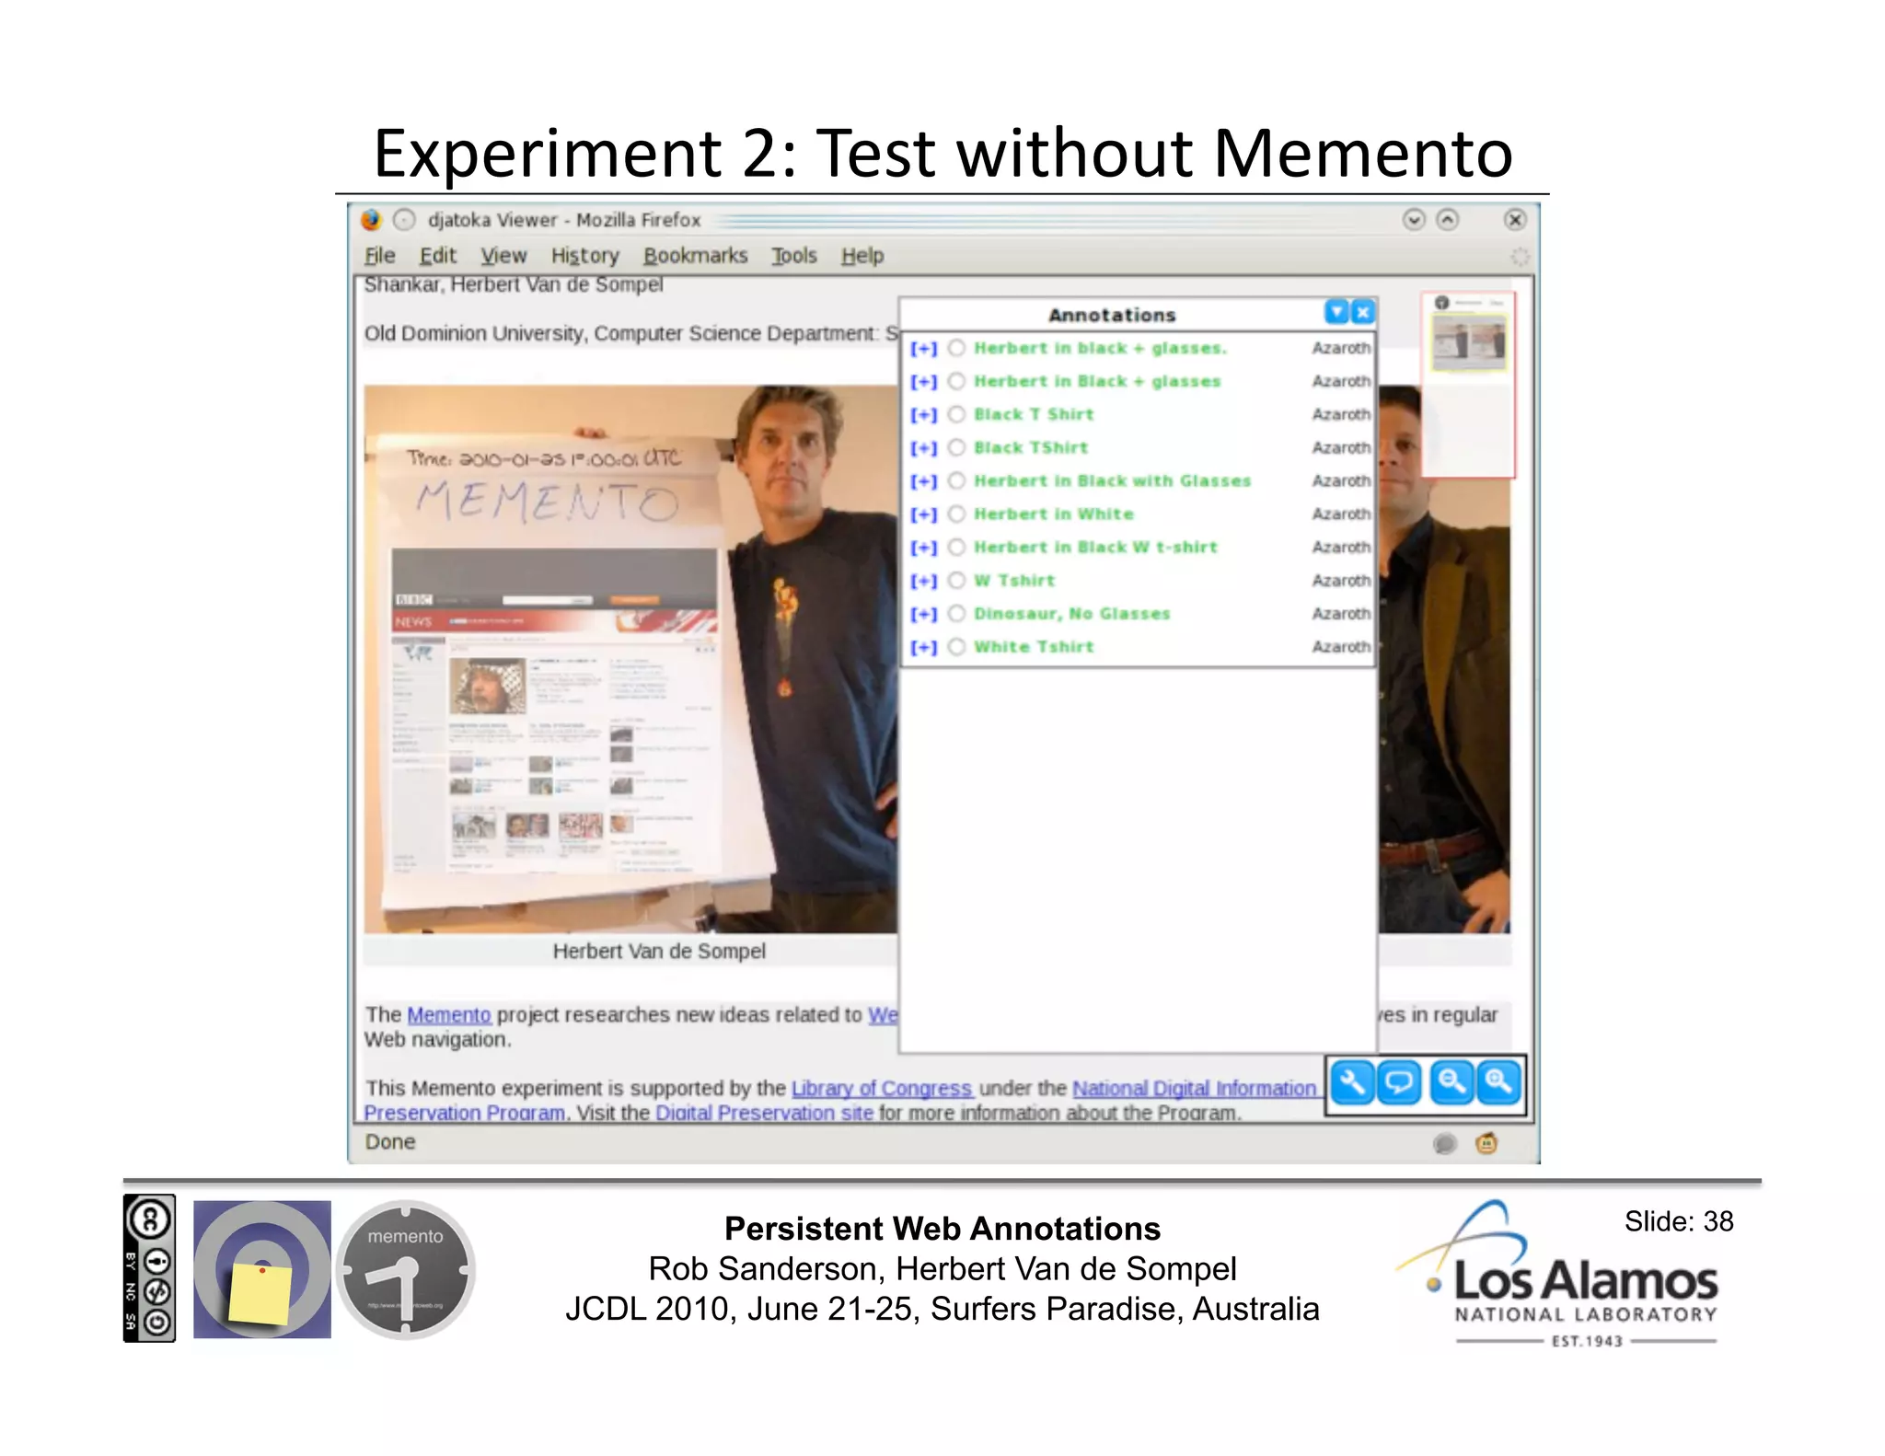Select the 'White Tshirt' radio button
This screenshot has width=1885, height=1456.
point(956,646)
